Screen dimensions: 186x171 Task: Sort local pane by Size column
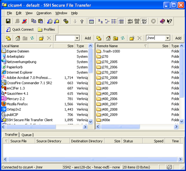64,46
